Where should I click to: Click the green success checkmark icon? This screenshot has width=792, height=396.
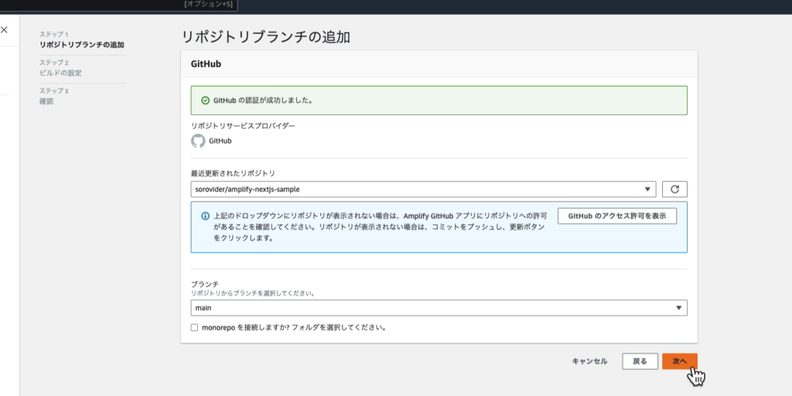pos(205,101)
